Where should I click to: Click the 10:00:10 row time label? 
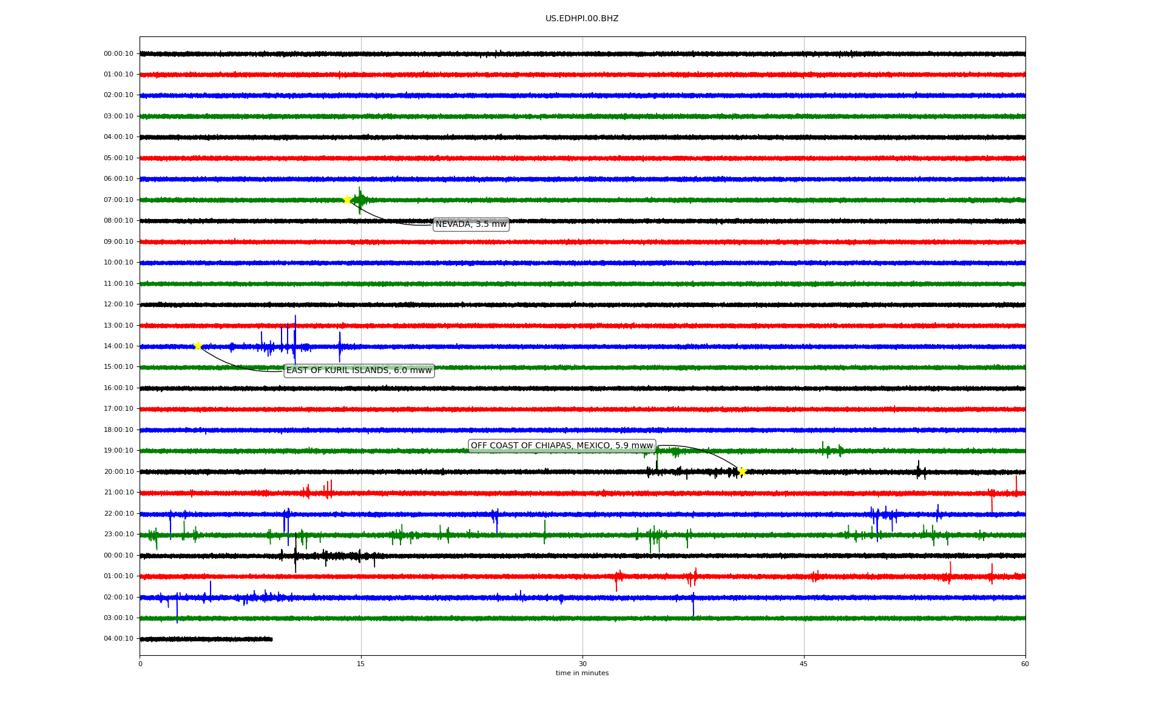118,262
